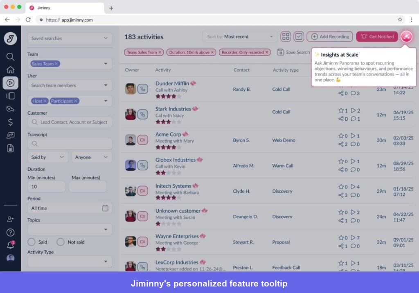Click the star rating for Initech Systems

click(168, 198)
